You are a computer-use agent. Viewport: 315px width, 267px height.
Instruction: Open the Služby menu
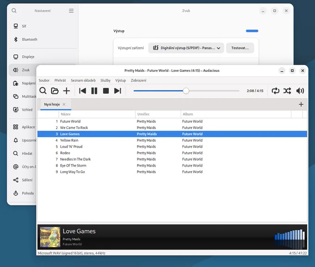[106, 81]
